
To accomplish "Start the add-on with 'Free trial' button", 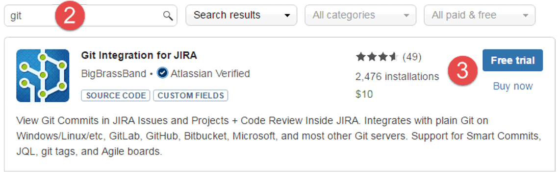I will [x=512, y=61].
